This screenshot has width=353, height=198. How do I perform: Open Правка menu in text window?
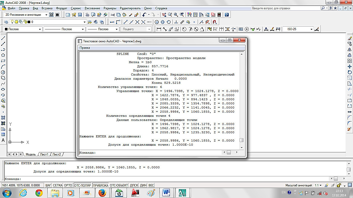pyautogui.click(x=85, y=48)
